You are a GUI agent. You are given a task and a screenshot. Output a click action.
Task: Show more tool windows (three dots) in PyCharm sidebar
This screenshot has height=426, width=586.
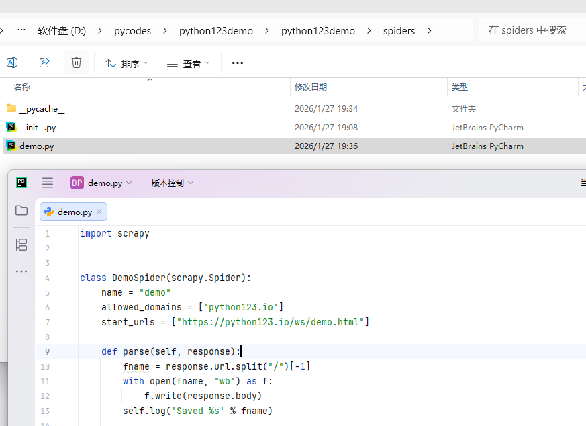coord(21,271)
